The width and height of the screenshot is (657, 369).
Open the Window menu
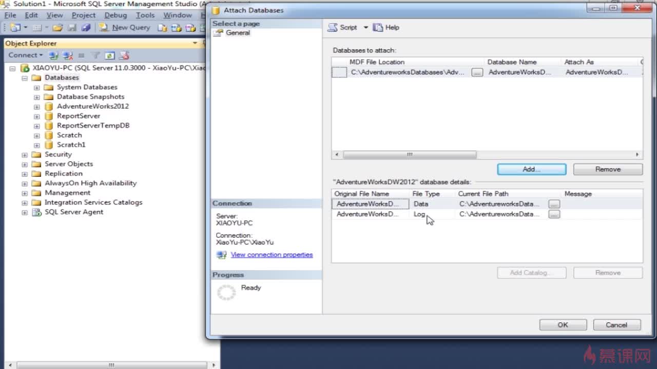pyautogui.click(x=178, y=15)
